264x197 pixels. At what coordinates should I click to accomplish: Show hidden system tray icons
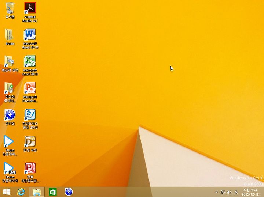(217, 192)
